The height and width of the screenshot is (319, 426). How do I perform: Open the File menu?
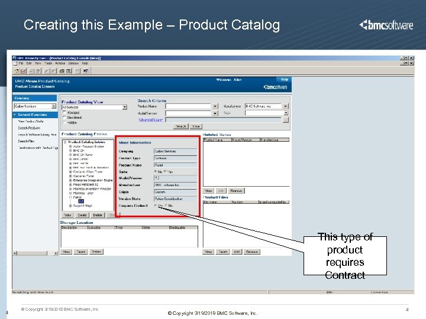click(21, 63)
